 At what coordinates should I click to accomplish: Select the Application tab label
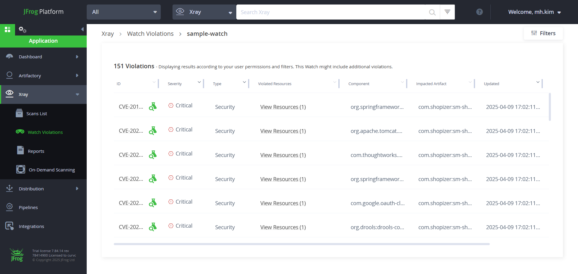click(x=43, y=41)
